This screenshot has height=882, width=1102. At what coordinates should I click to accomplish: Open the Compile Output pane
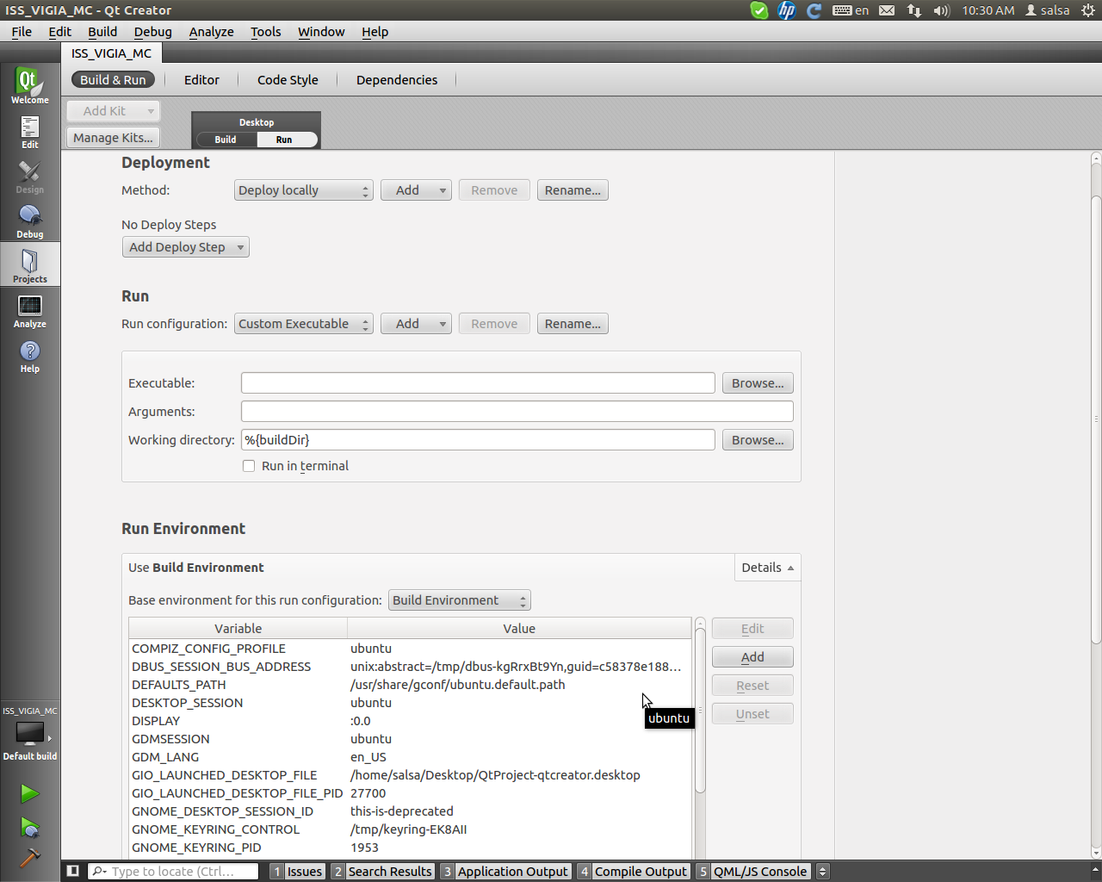click(x=634, y=871)
